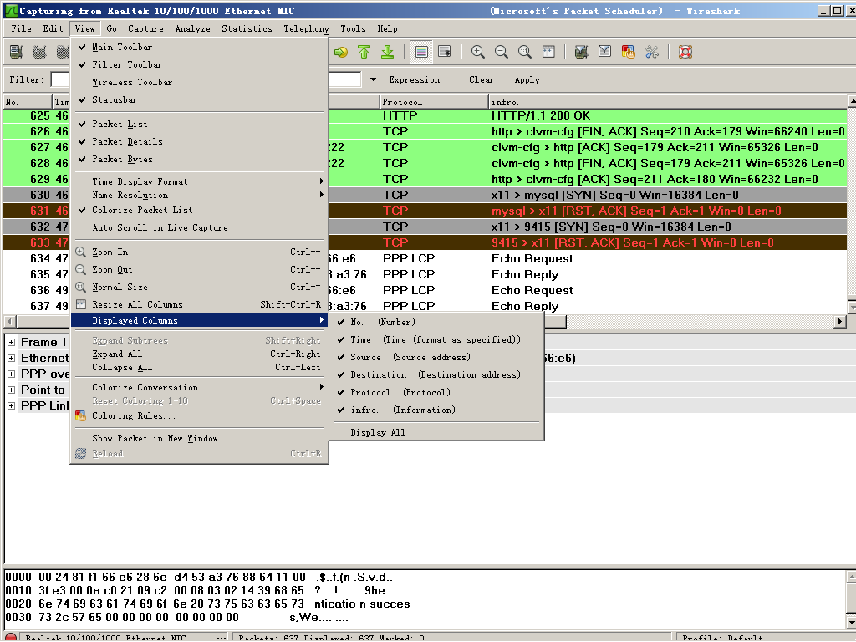Click the Resize All Columns menu icon

[81, 304]
